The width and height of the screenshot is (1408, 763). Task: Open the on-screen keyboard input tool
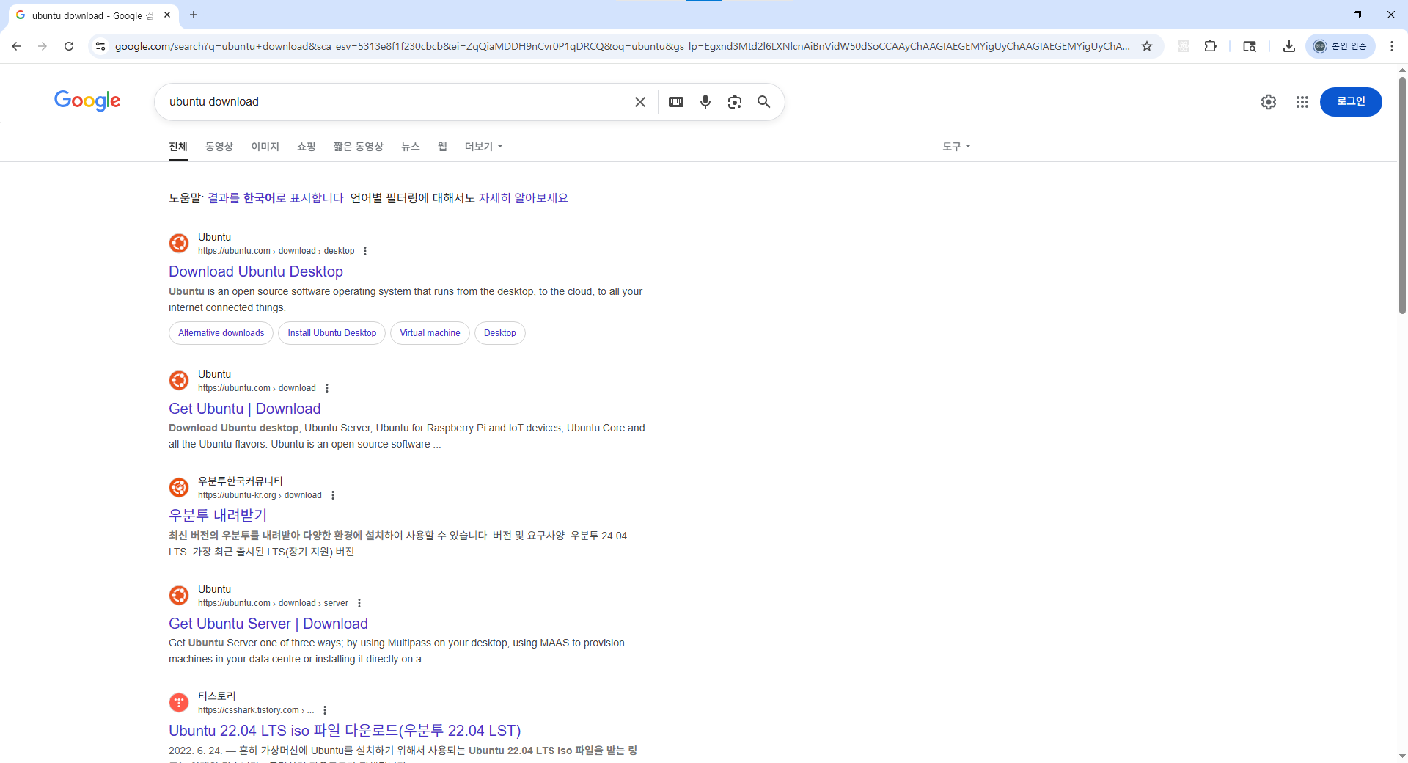click(676, 102)
